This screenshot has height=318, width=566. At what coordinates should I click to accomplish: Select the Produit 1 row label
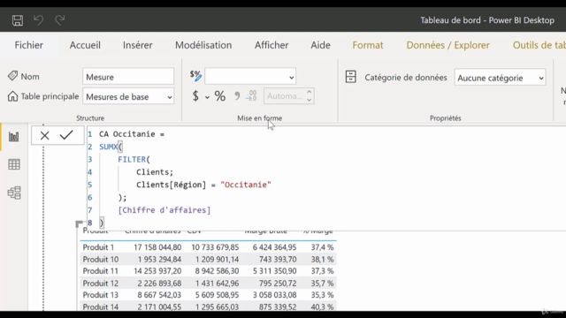click(98, 247)
